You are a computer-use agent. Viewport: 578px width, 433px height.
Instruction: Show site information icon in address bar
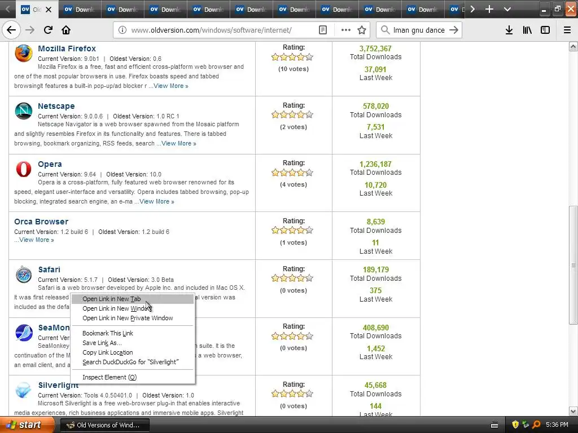[122, 30]
